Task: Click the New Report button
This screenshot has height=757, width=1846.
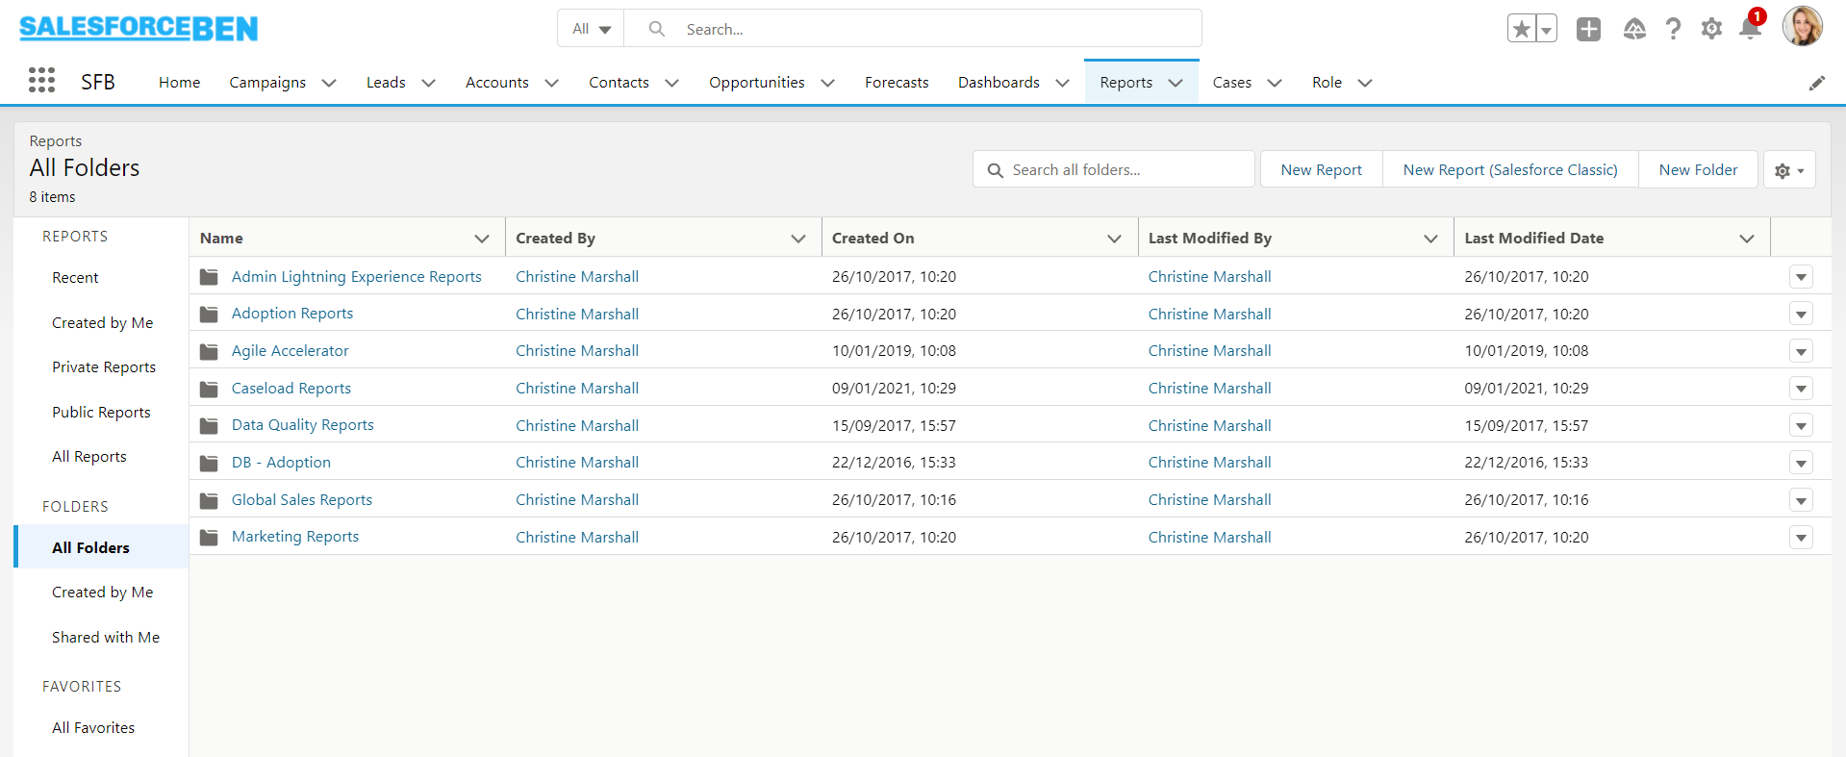Action: [1321, 170]
